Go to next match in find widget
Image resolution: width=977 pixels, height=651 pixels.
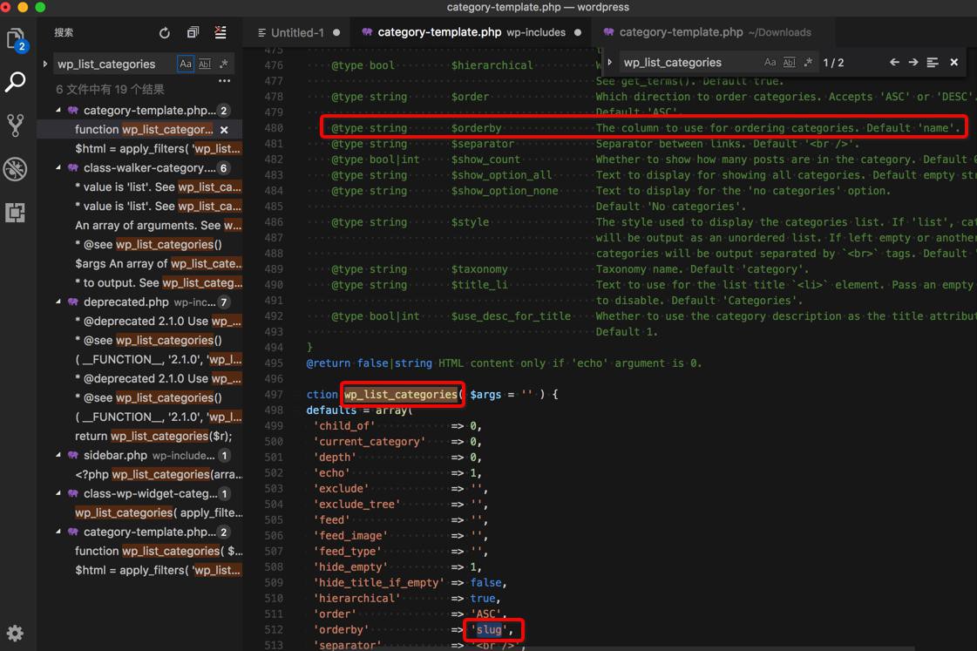(913, 63)
